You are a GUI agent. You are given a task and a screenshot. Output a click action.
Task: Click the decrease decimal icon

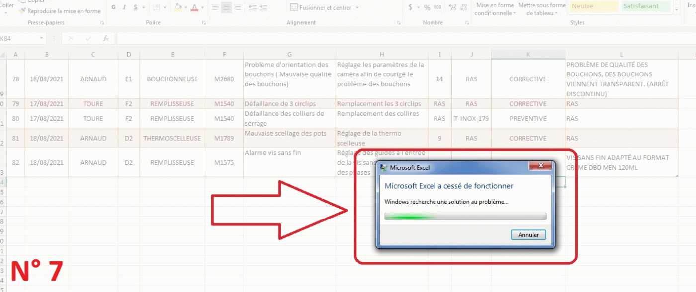point(463,7)
